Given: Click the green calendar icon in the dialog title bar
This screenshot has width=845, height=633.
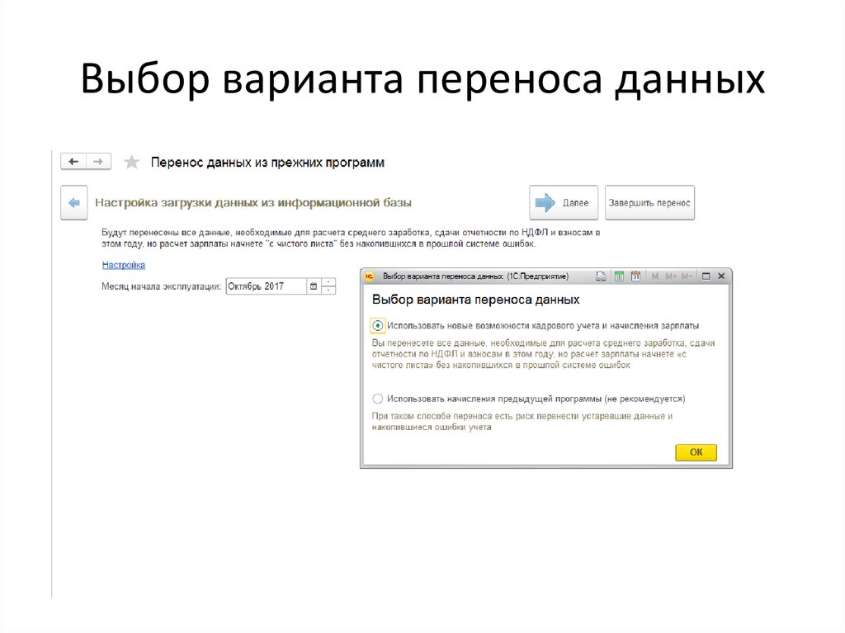Looking at the screenshot, I should click(x=621, y=275).
